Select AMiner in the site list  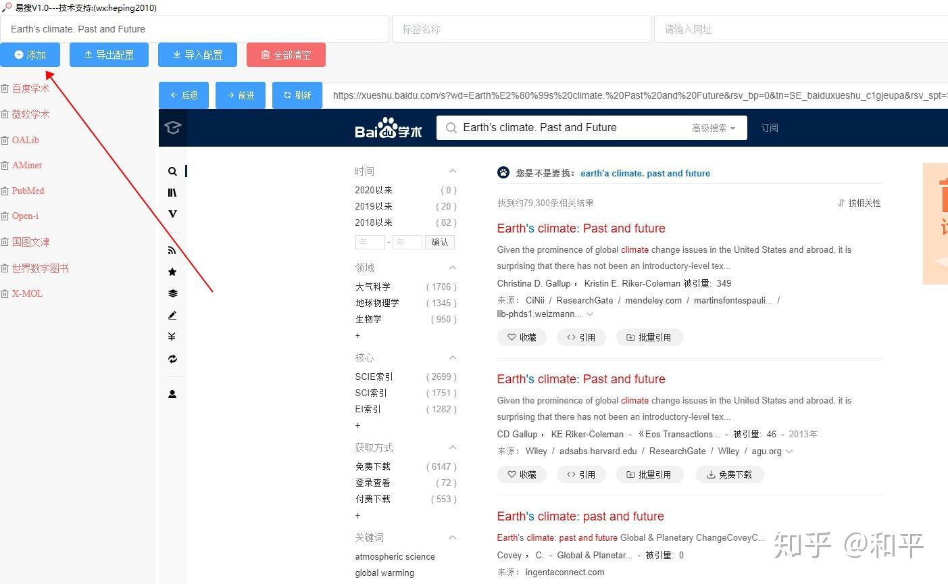pos(27,165)
